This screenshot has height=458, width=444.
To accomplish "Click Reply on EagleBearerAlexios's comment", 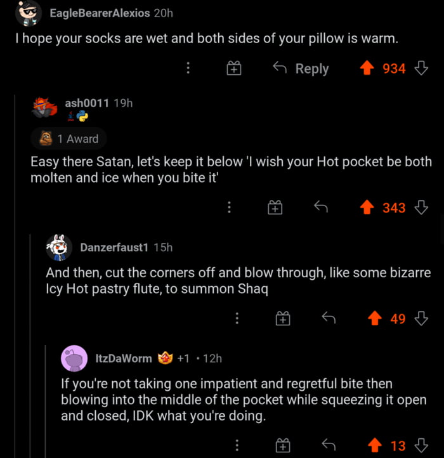I will [x=301, y=69].
